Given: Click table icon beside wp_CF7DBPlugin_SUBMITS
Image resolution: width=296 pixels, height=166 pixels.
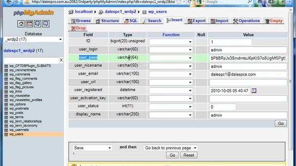Looking at the screenshot, I should tap(6, 66).
